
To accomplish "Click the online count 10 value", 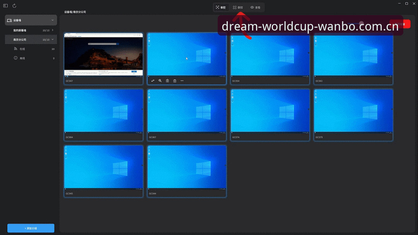I will [53, 49].
